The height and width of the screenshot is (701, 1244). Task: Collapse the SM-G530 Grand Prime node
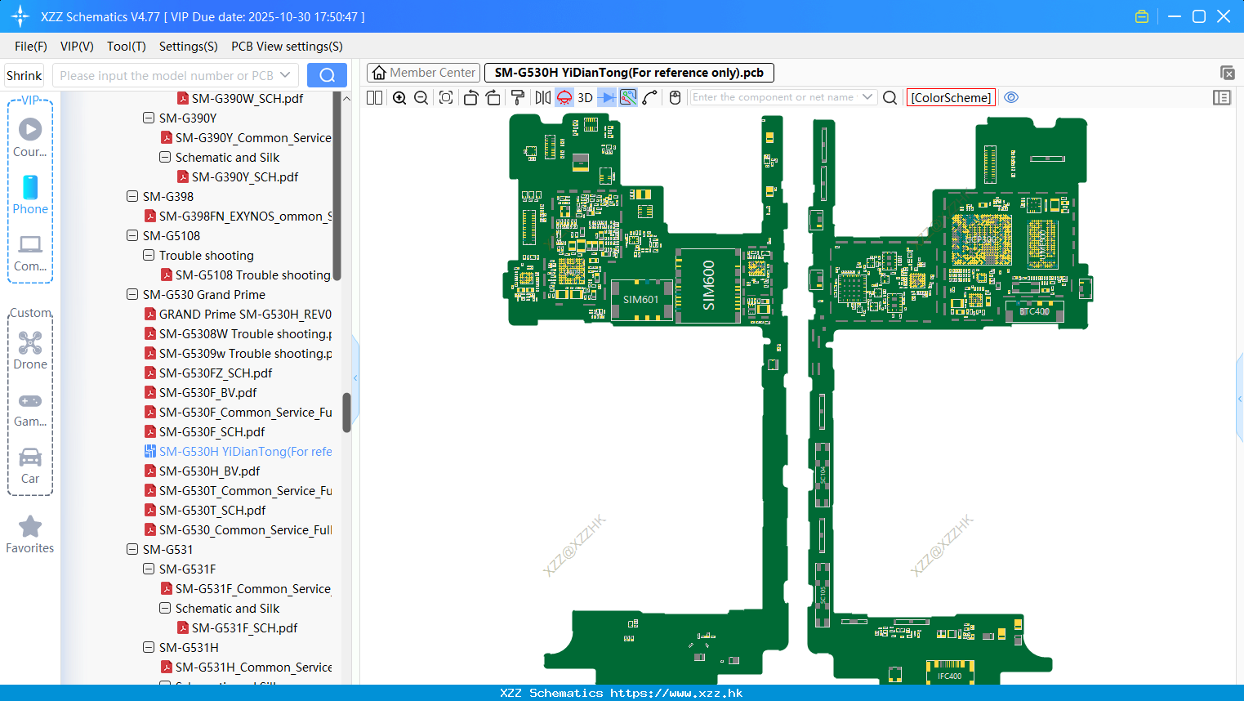tap(132, 294)
